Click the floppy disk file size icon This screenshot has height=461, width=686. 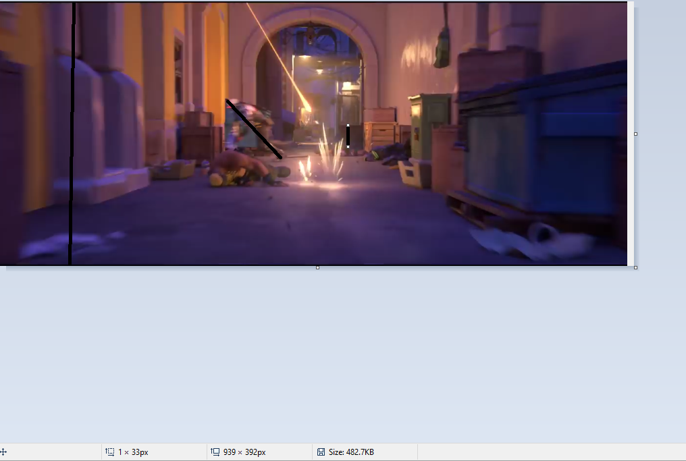coord(321,452)
